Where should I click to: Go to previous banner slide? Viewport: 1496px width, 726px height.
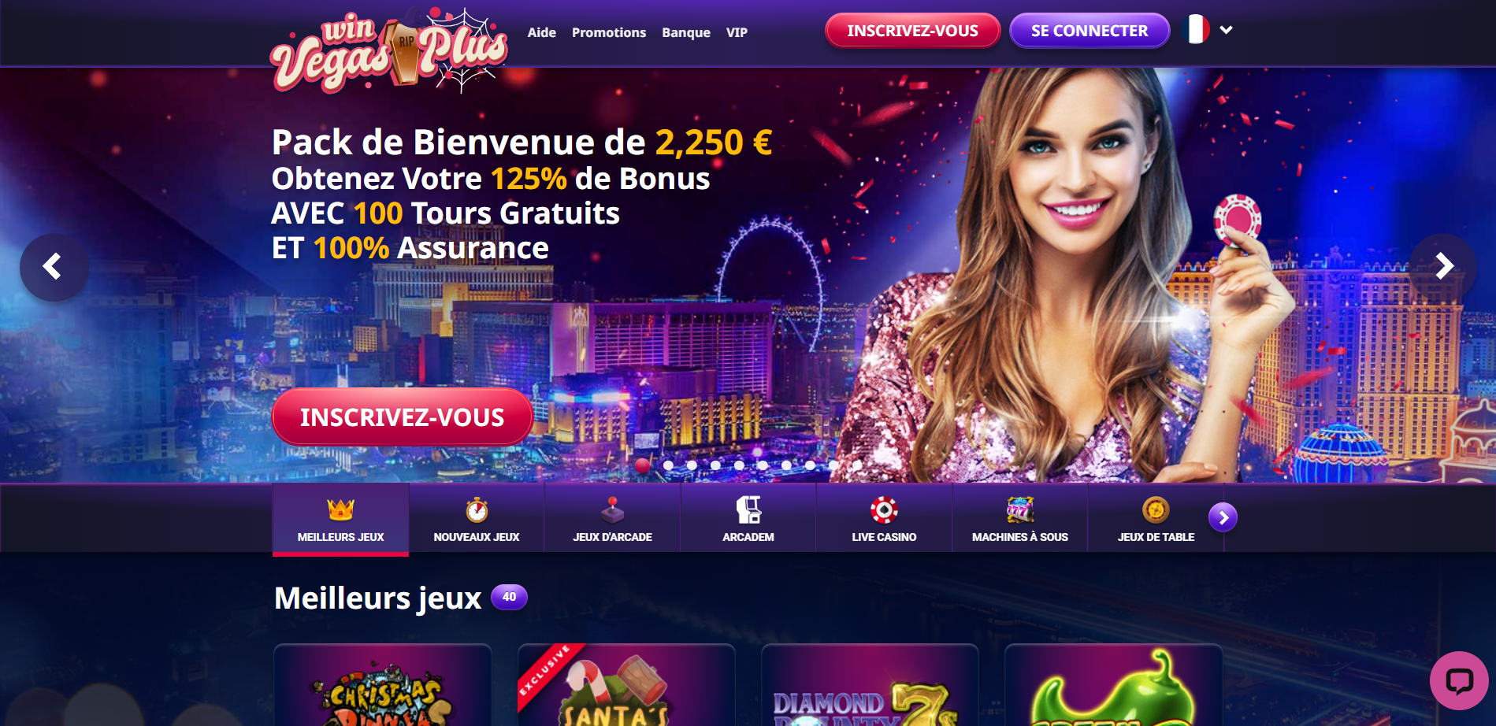point(54,267)
